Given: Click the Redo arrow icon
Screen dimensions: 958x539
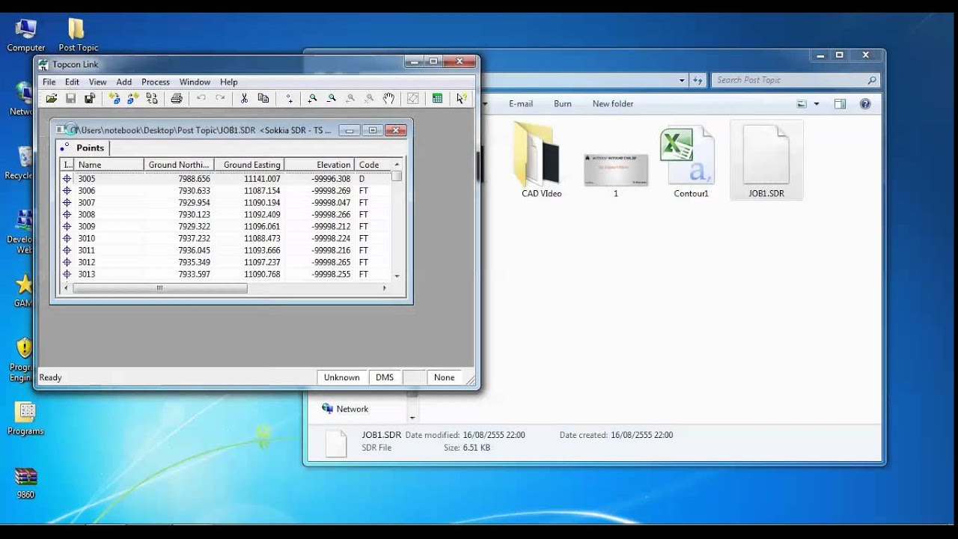Looking at the screenshot, I should click(x=220, y=98).
